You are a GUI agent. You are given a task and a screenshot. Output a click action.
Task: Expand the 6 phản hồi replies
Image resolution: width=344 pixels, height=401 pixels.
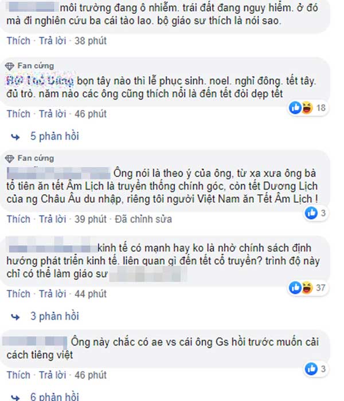(x=54, y=396)
